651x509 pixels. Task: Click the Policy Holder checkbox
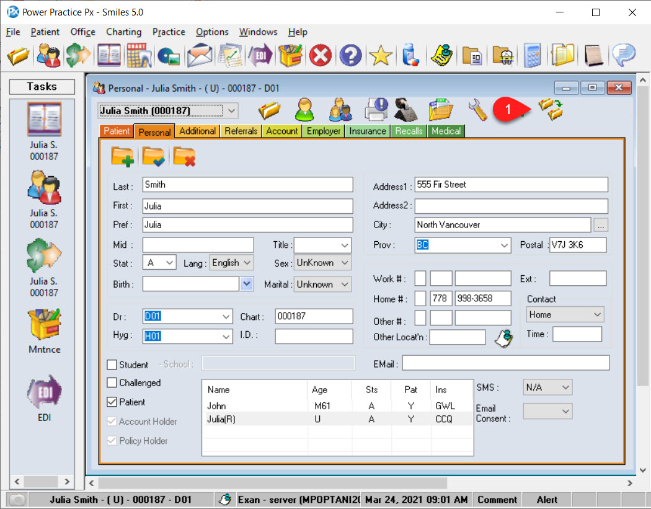(112, 441)
